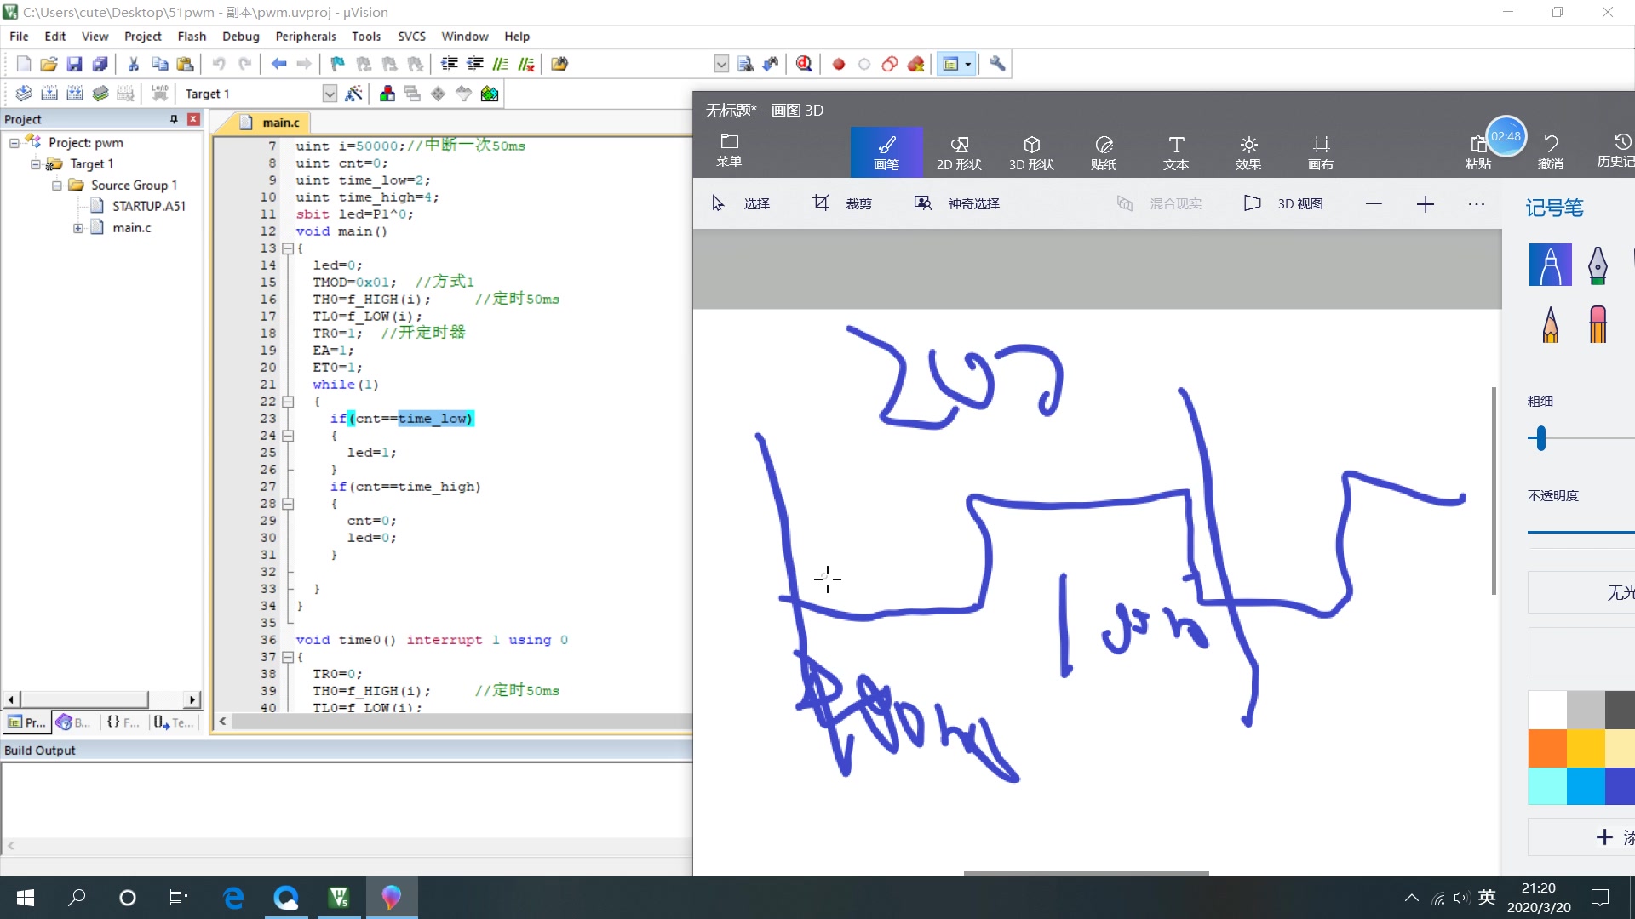1635x919 pixels.
Task: Click the Crop button
Action: pyautogui.click(x=842, y=203)
